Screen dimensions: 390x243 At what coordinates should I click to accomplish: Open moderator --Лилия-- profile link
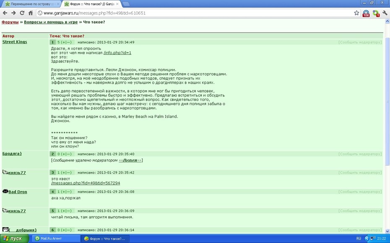pos(130,160)
